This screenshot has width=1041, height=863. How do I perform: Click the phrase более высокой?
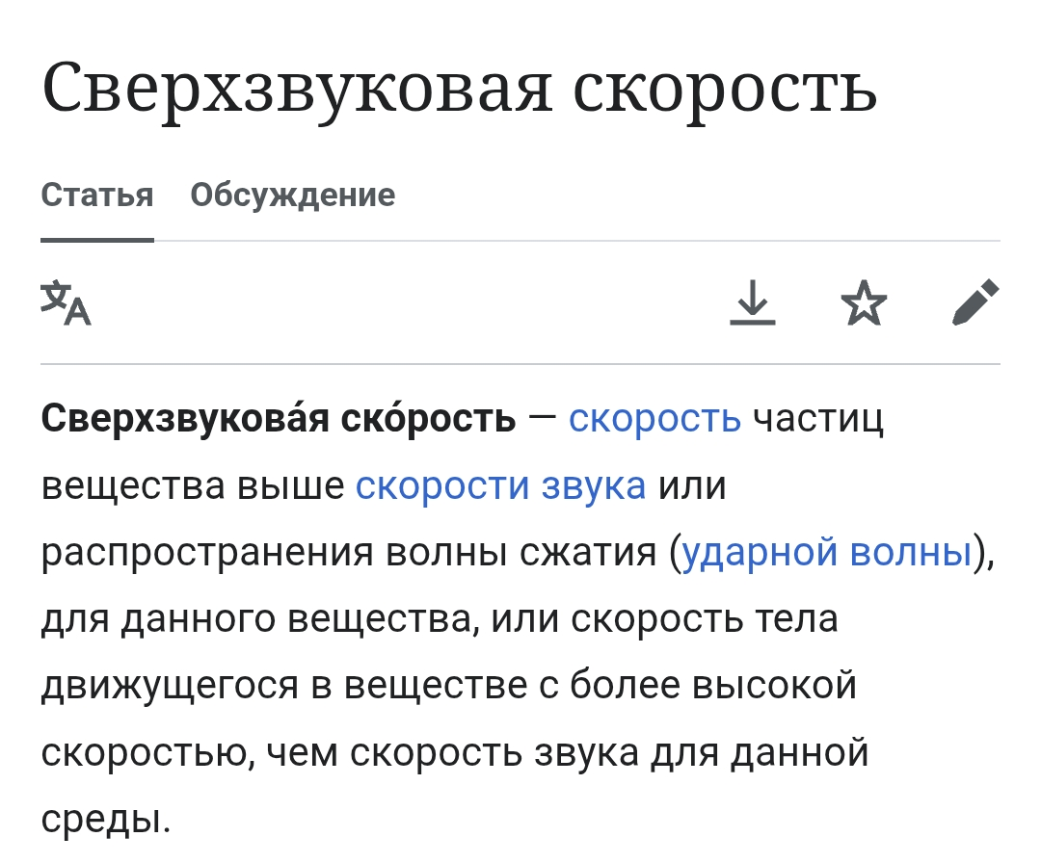(x=713, y=685)
